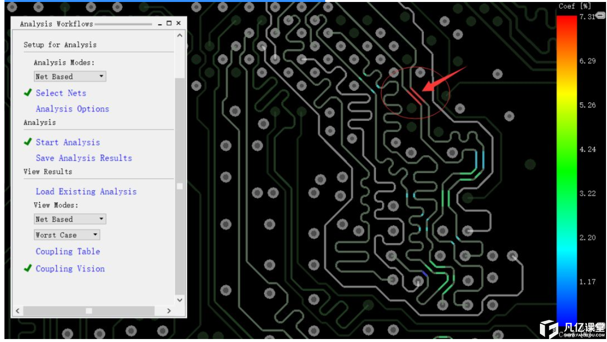Viewport: 607px width, 342px height.
Task: Click the View Results heading
Action: coord(48,171)
